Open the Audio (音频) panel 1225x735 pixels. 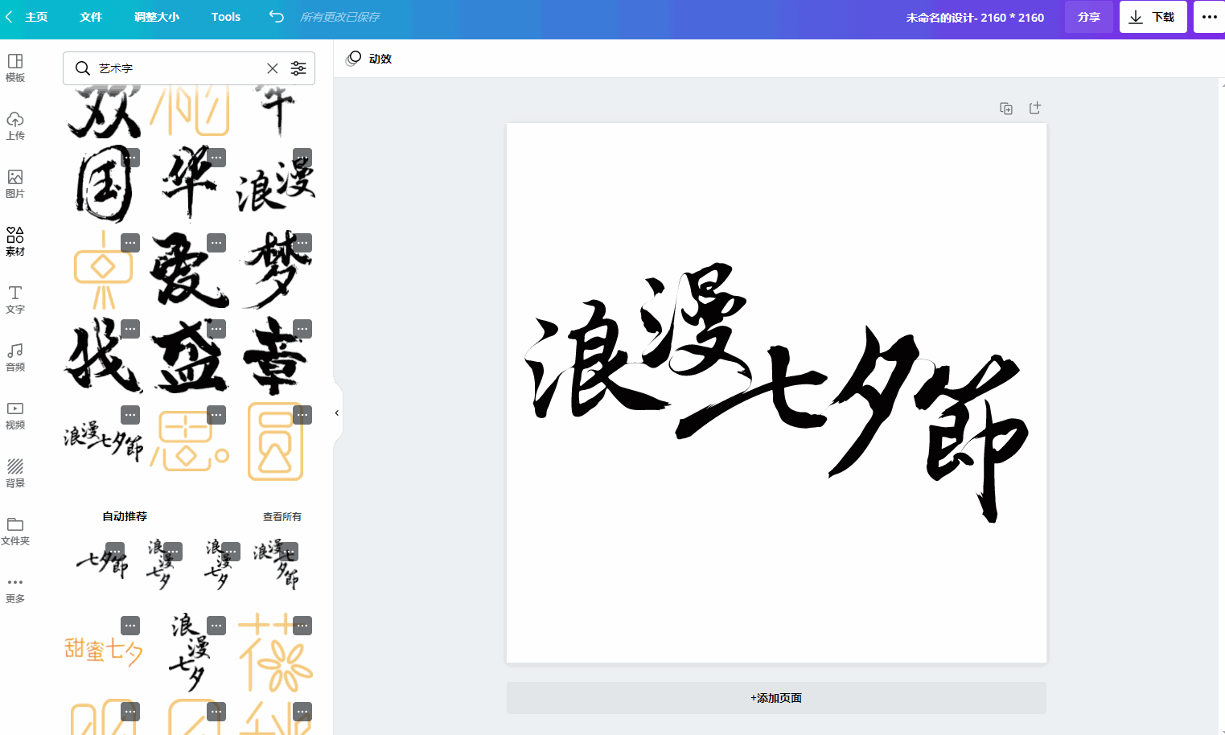[14, 357]
